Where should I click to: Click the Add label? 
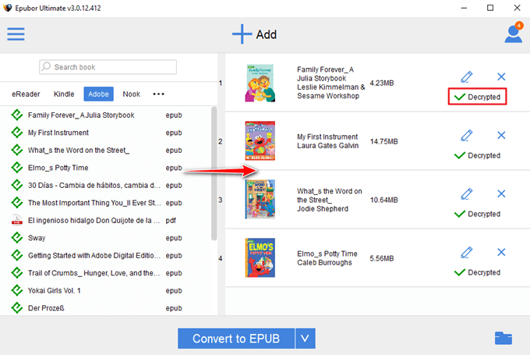267,34
